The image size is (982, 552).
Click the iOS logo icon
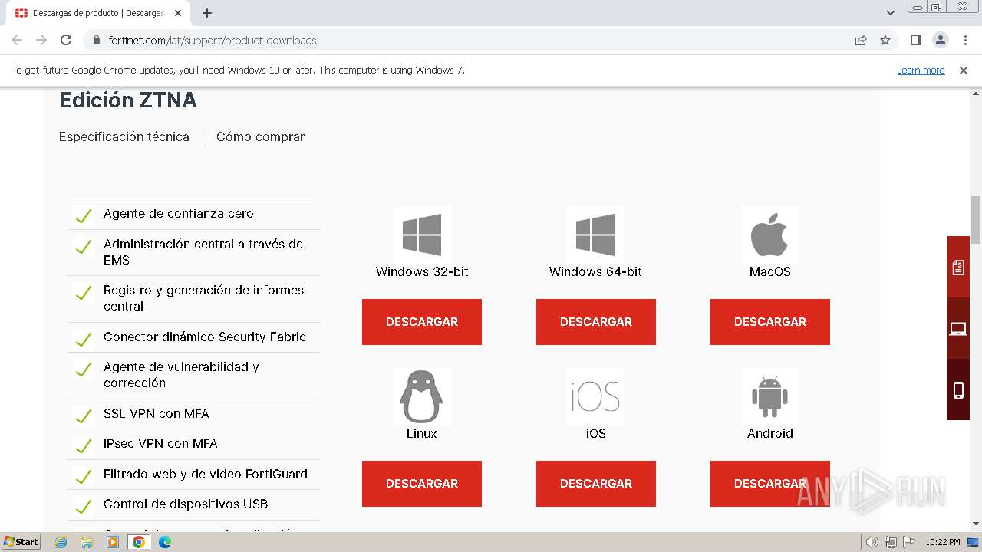pyautogui.click(x=595, y=396)
